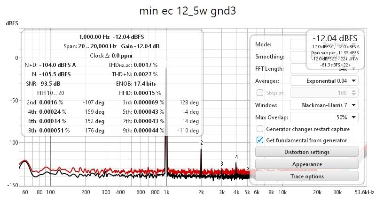Viewport: 376px width, 198px height.
Task: Click the ENOB 17.4 bits readout
Action: click(x=136, y=84)
